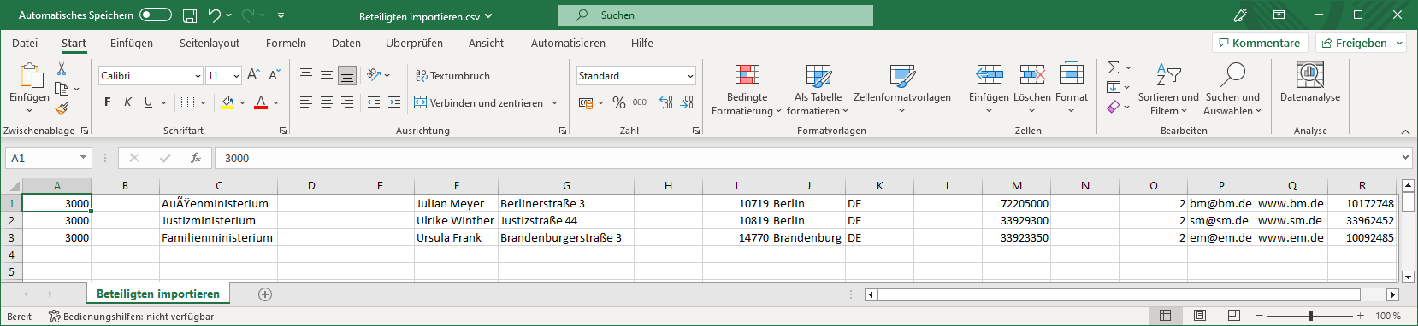Click the insert function fx icon

click(196, 158)
